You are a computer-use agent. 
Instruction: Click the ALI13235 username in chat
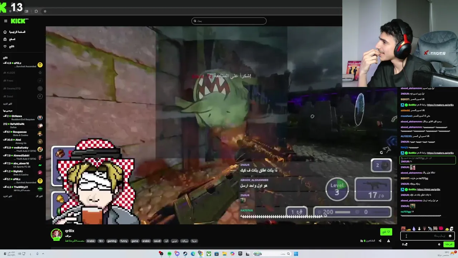tap(406, 136)
